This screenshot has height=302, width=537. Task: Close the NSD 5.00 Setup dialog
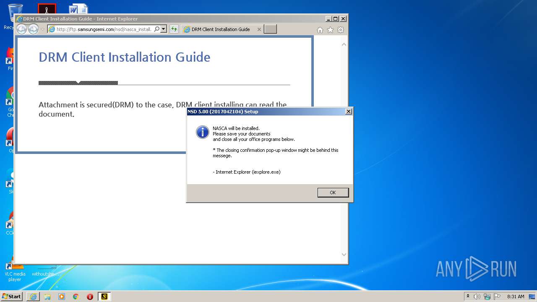(x=348, y=112)
